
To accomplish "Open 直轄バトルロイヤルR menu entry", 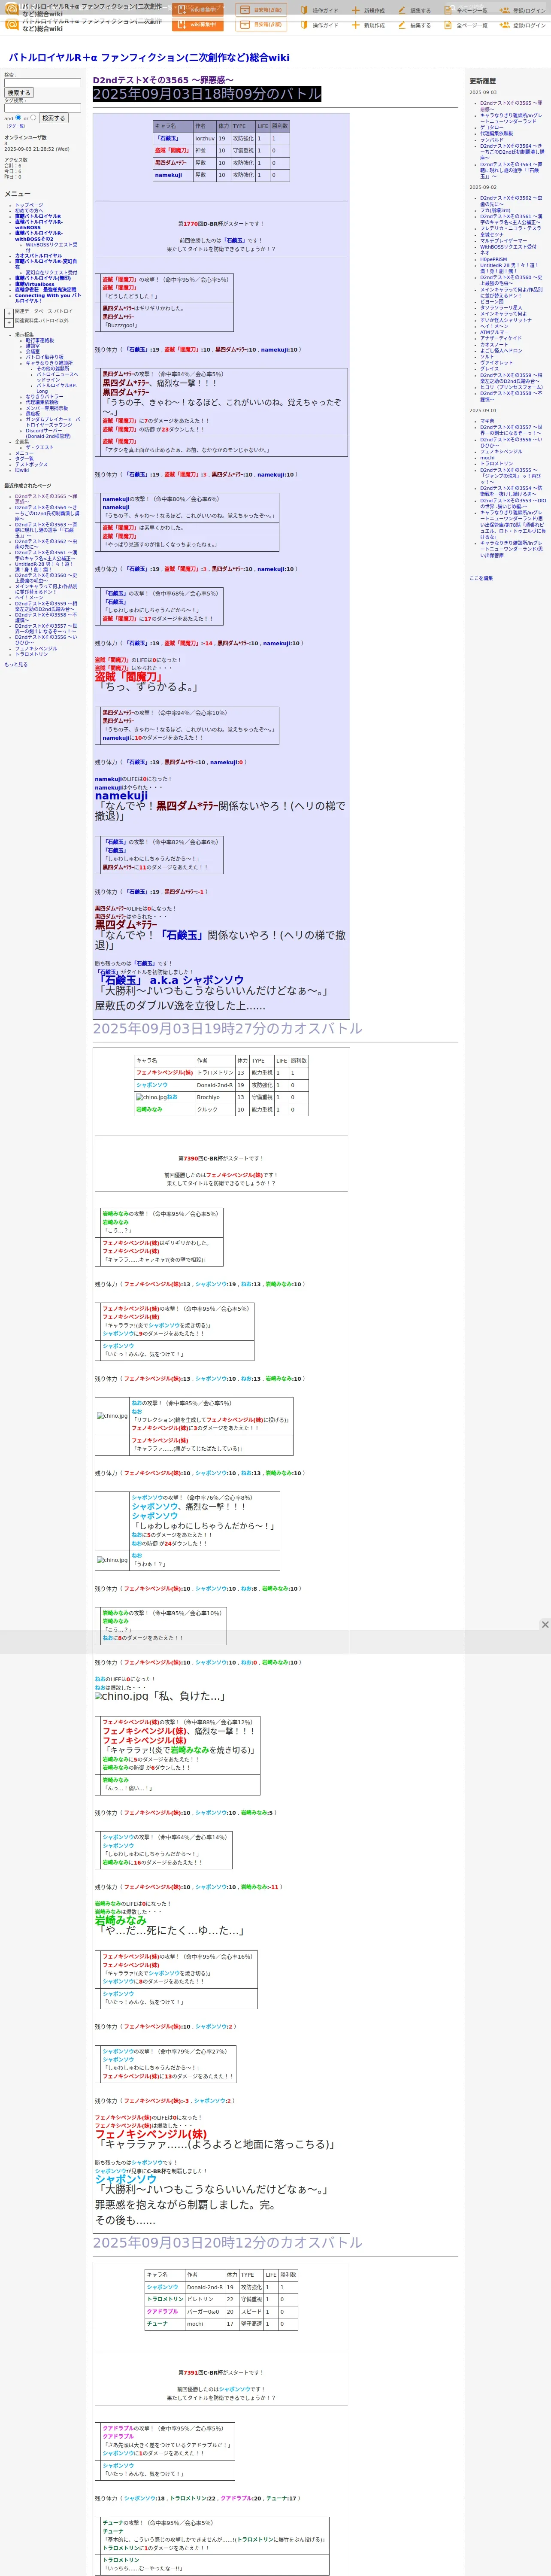I will pos(38,216).
